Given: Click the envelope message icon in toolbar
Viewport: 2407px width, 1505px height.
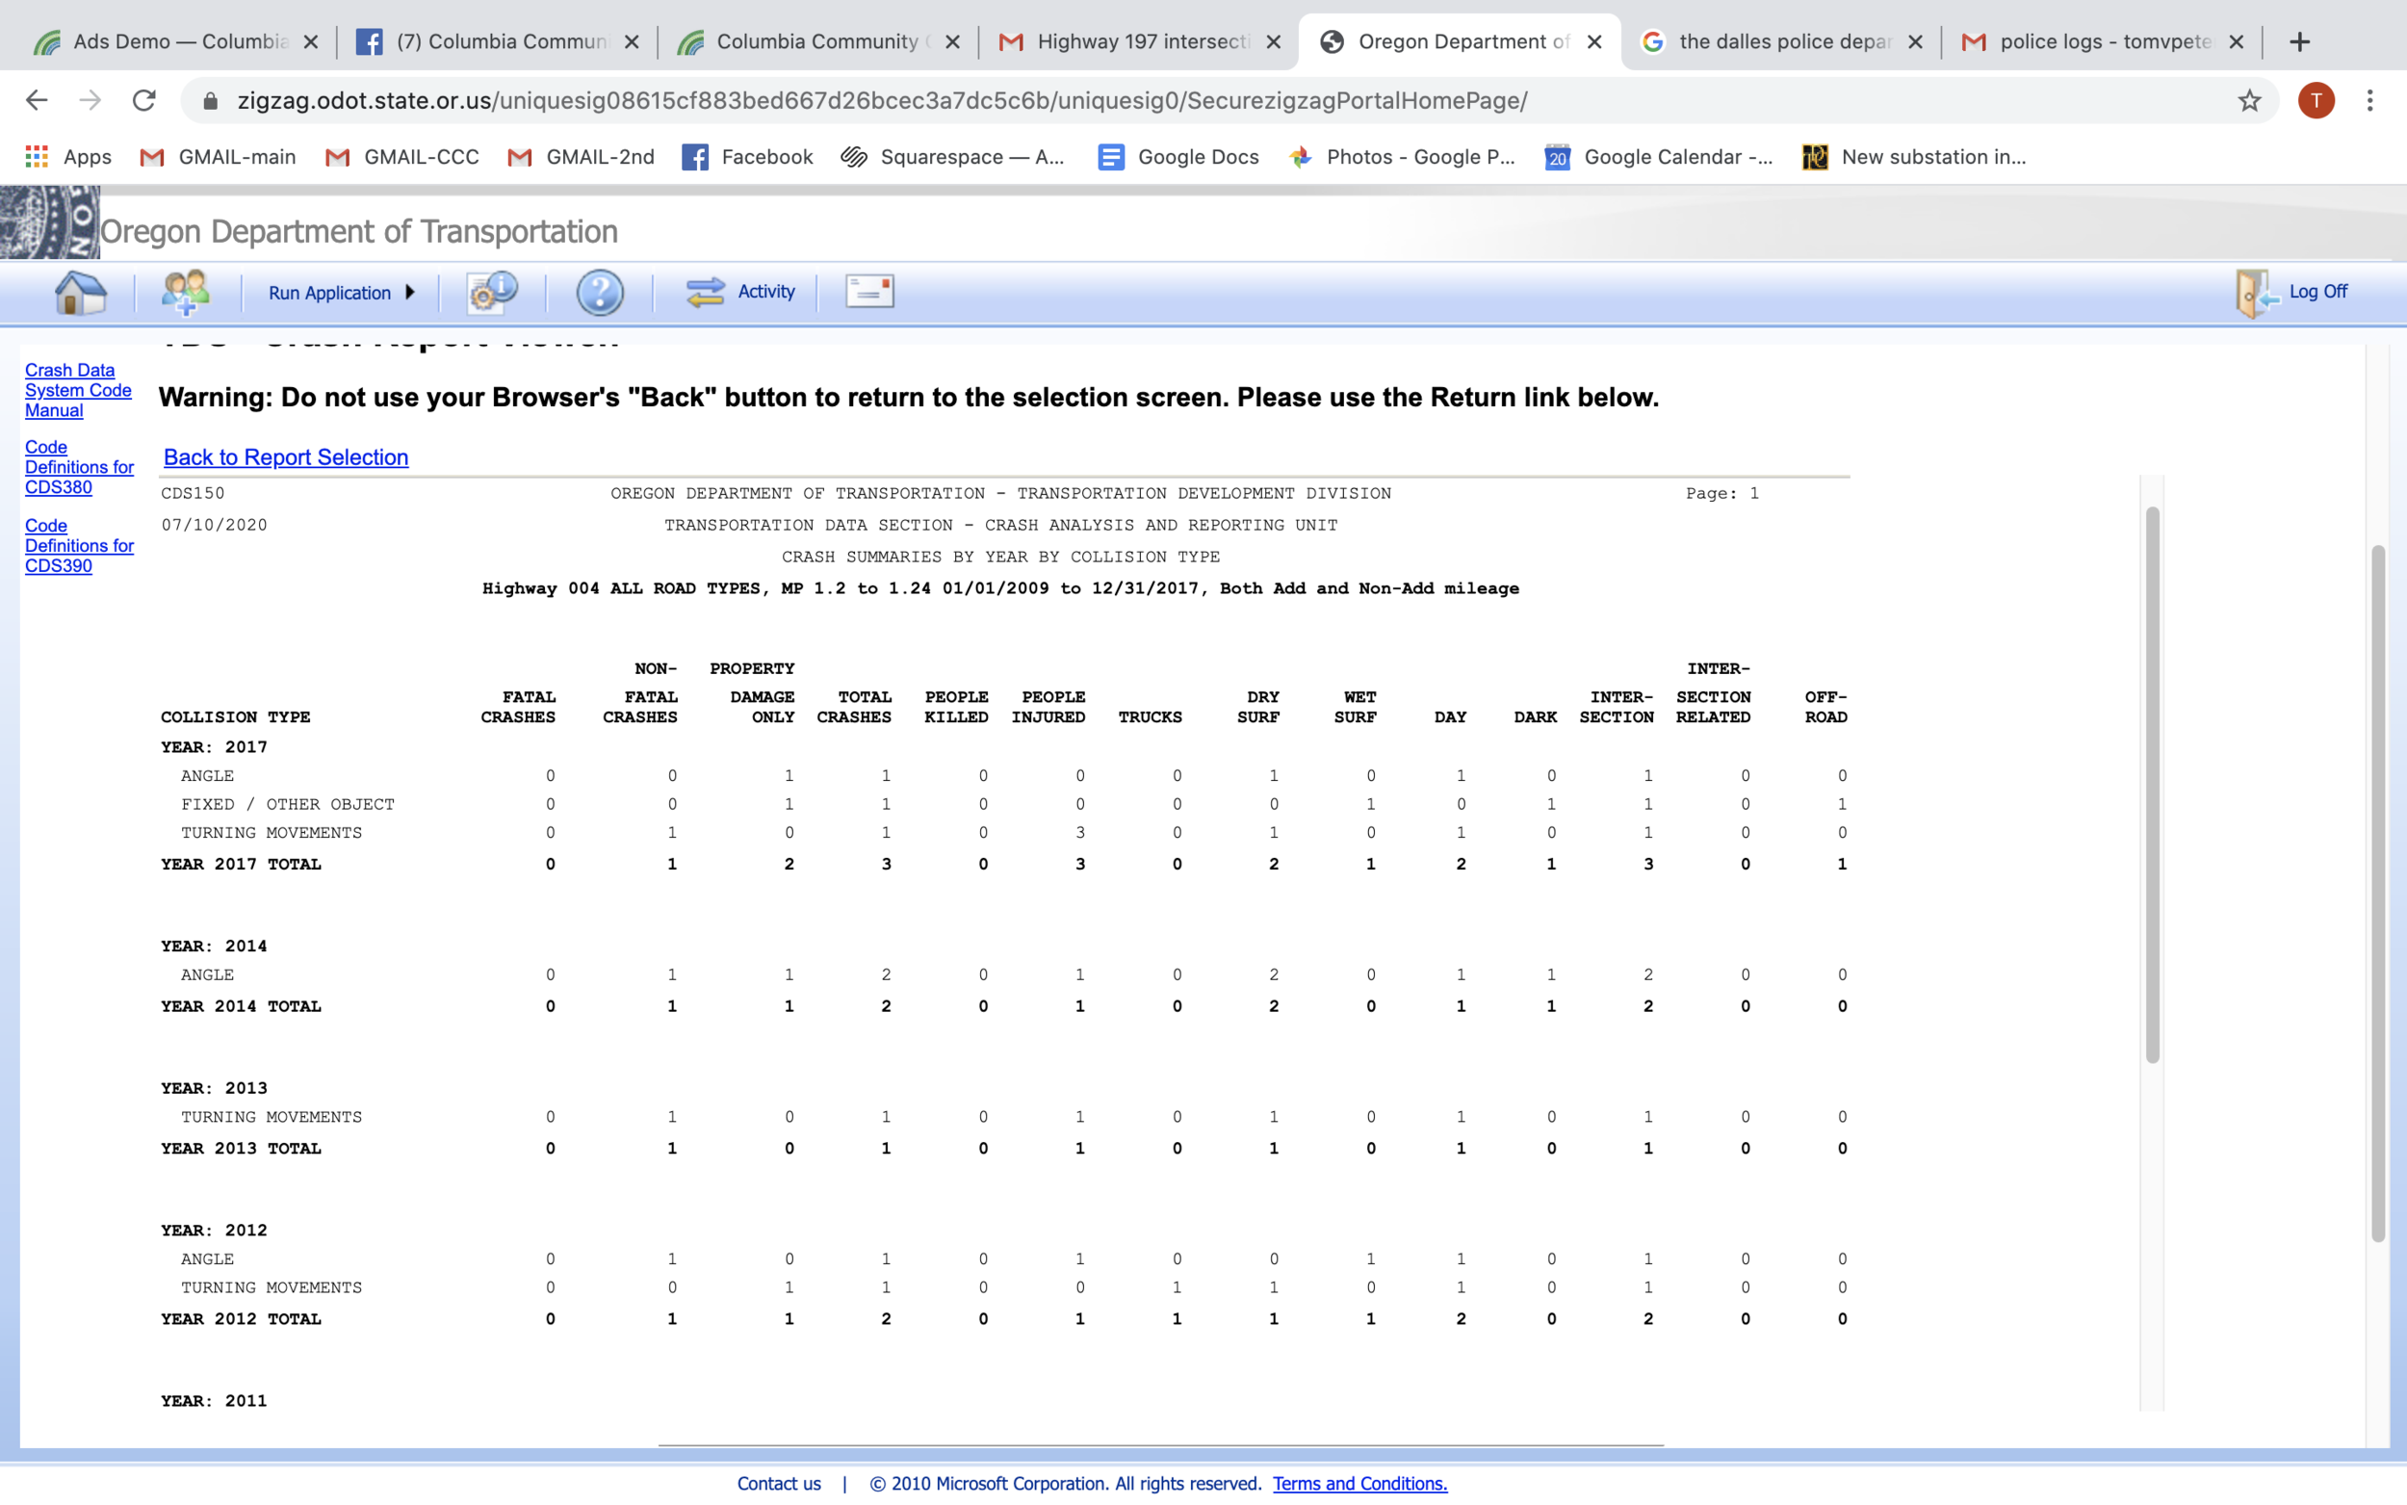Looking at the screenshot, I should [867, 291].
